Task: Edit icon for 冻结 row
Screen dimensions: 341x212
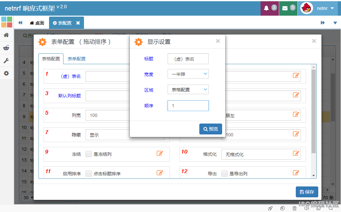Action: point(160,153)
